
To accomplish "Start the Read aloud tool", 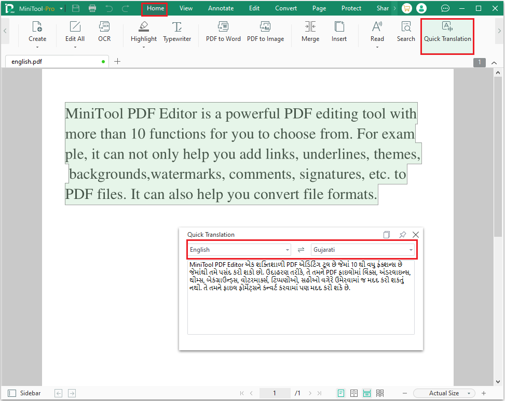I will (x=377, y=32).
